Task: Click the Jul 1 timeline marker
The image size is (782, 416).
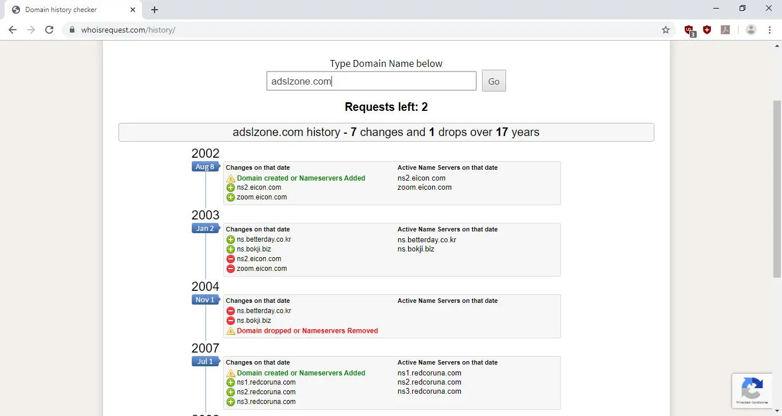Action: (x=206, y=362)
